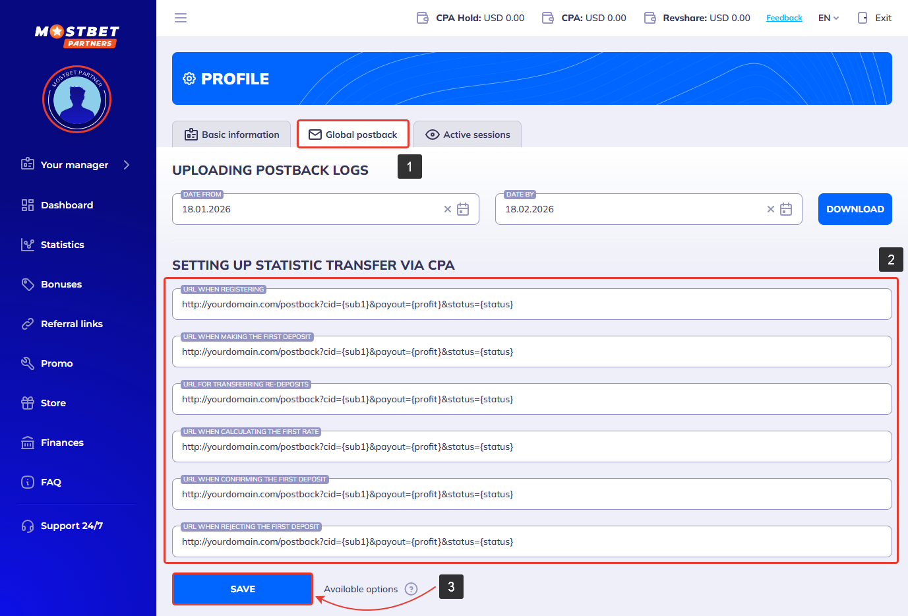
Task: Open the hamburger menu icon
Action: coord(181,18)
